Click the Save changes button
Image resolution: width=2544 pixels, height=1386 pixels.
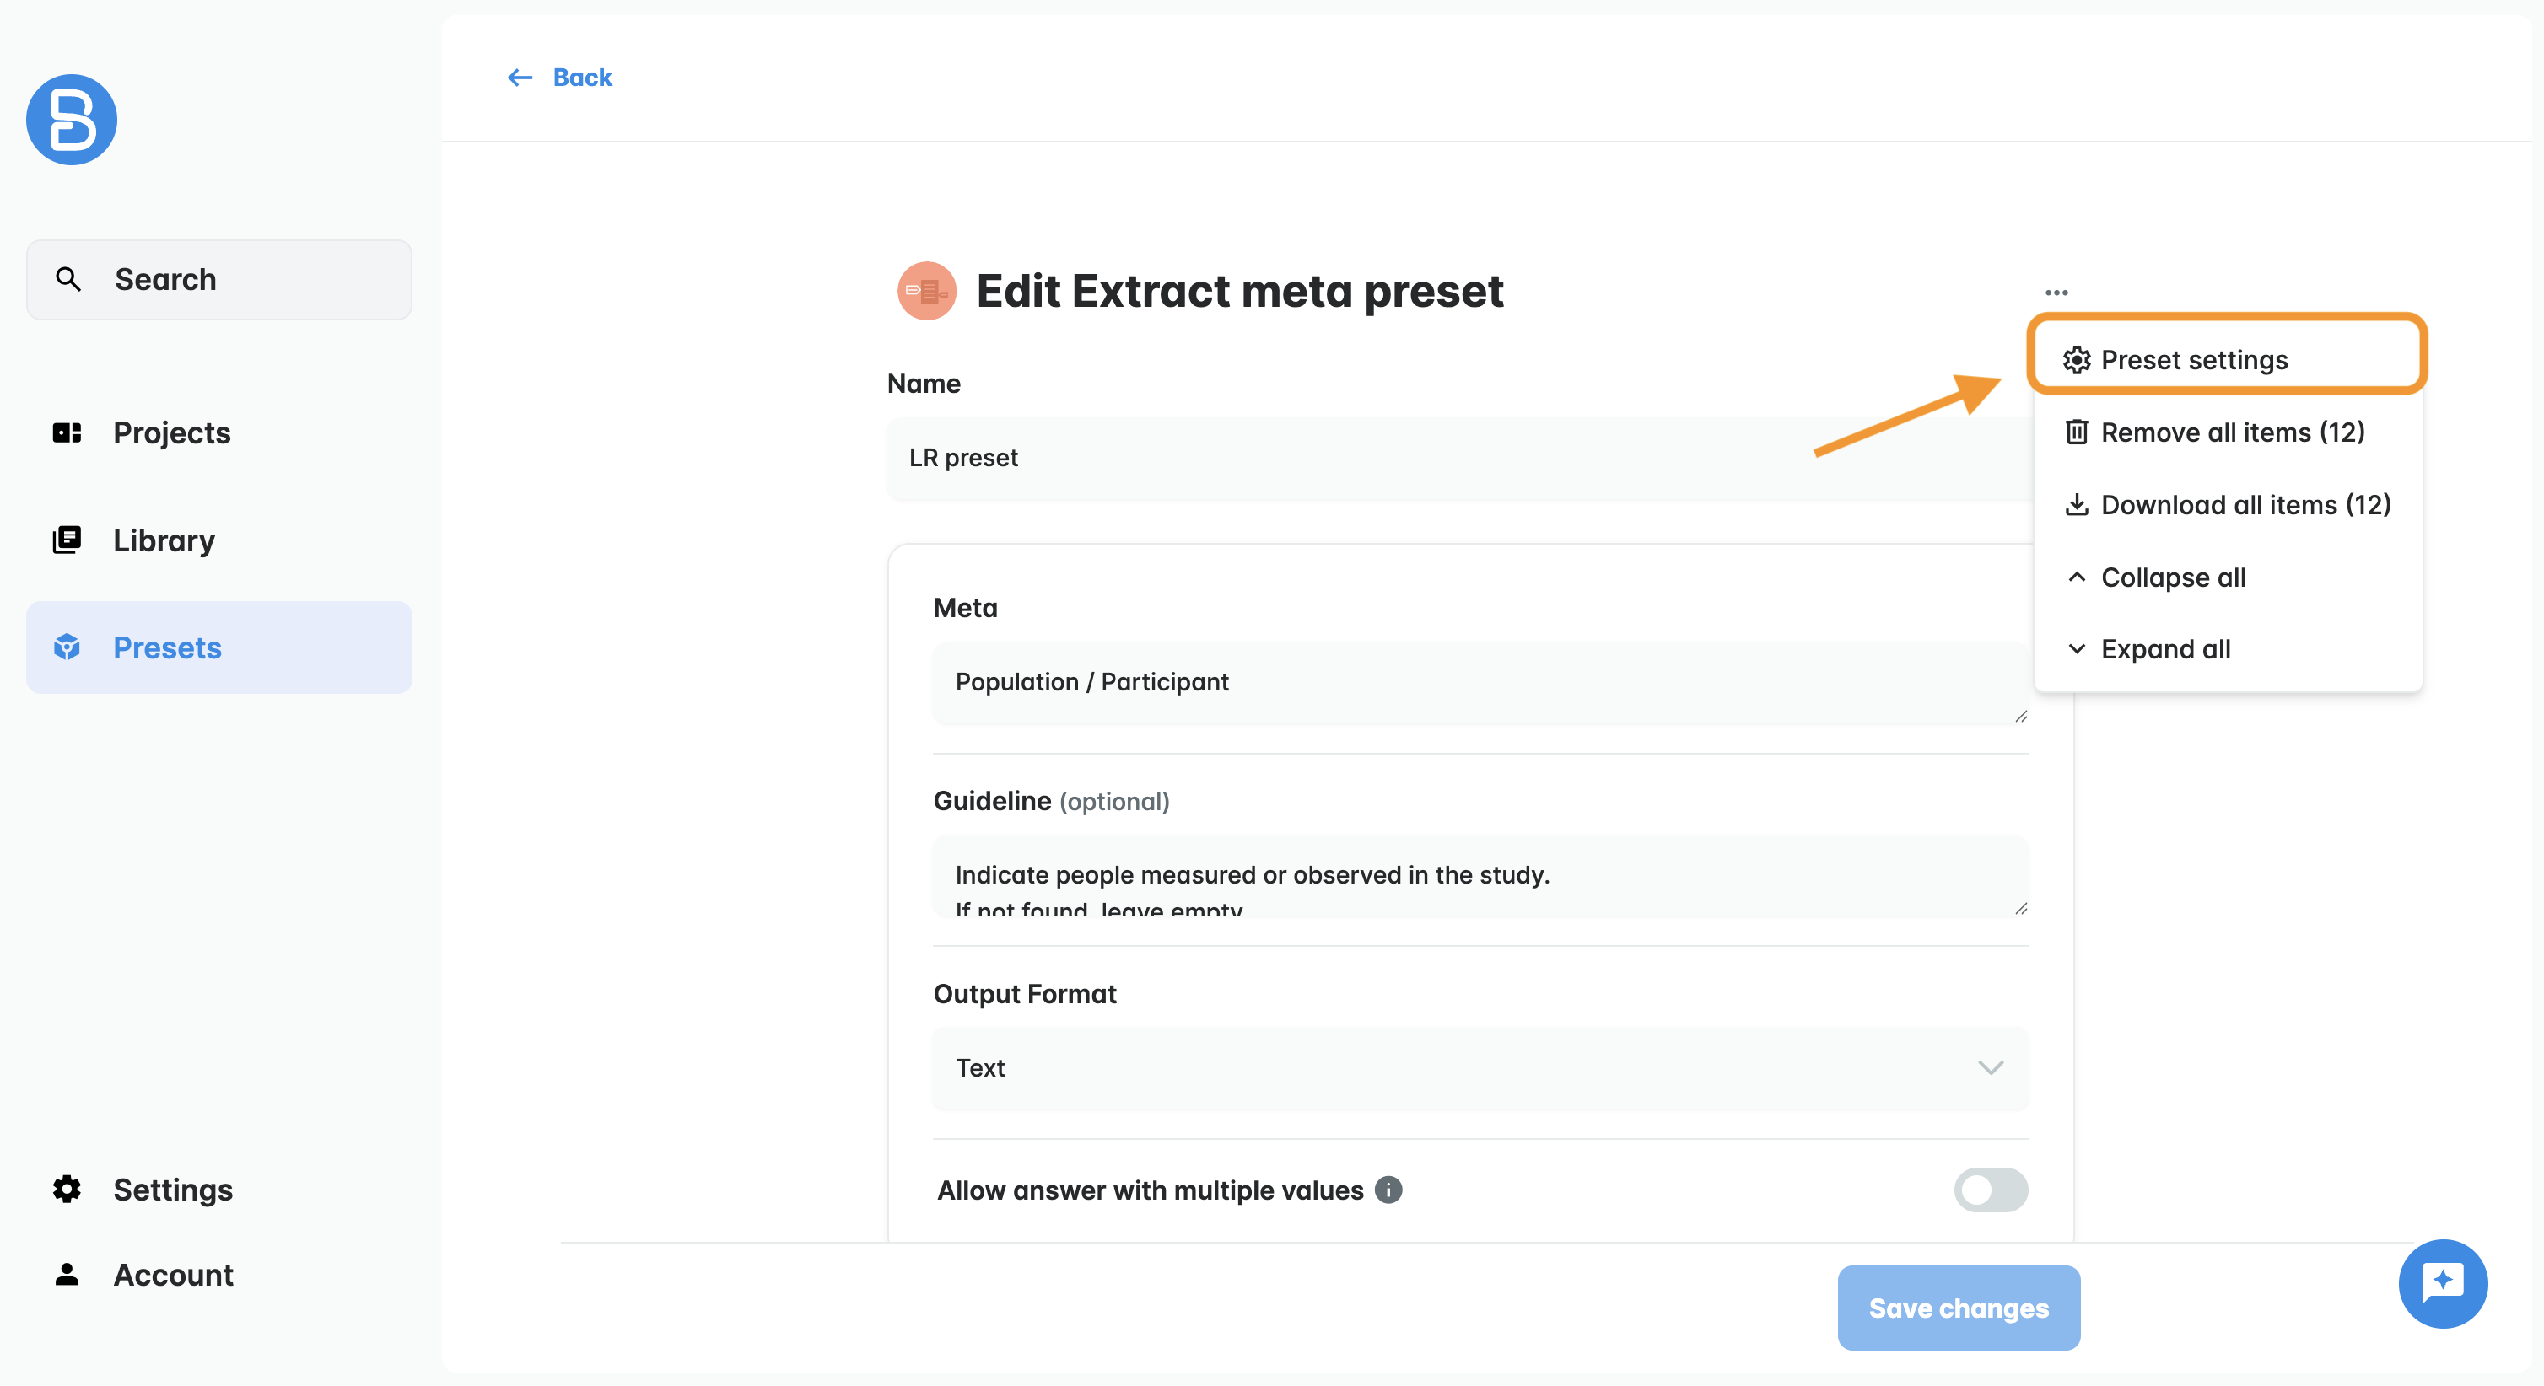coord(1958,1308)
